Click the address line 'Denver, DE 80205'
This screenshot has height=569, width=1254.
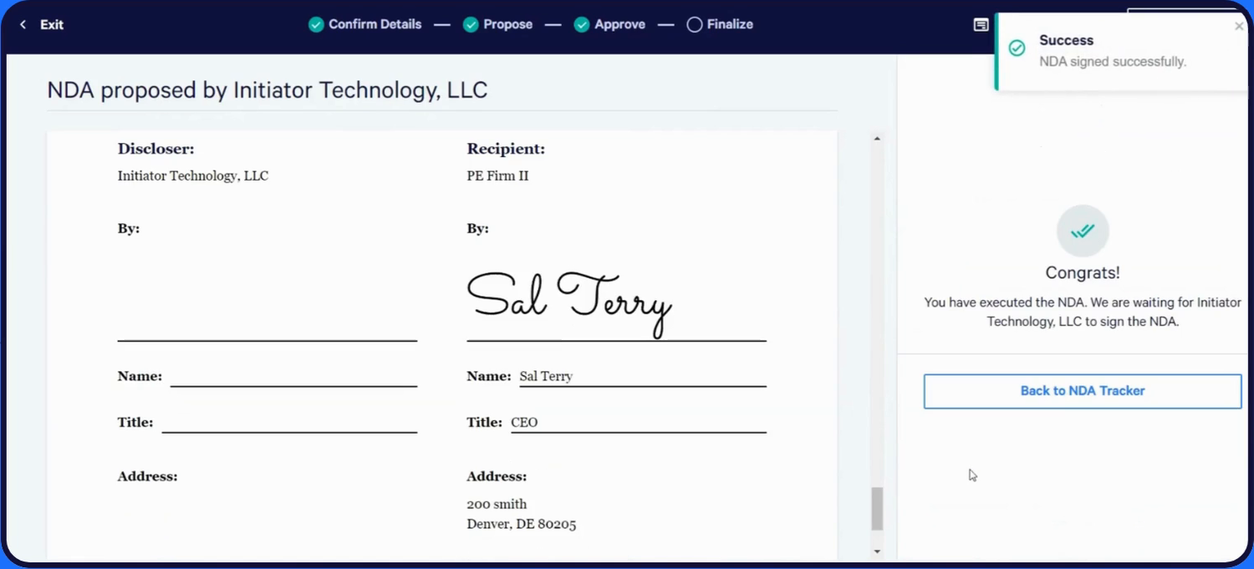(x=522, y=524)
